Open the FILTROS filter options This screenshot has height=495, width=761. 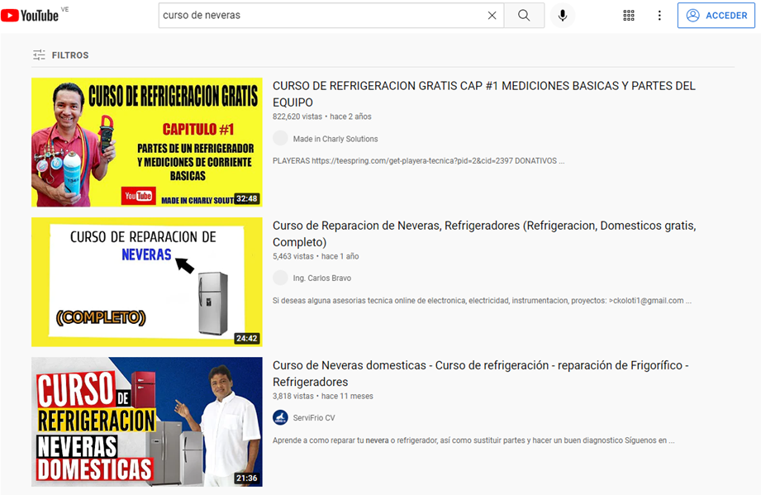(60, 55)
